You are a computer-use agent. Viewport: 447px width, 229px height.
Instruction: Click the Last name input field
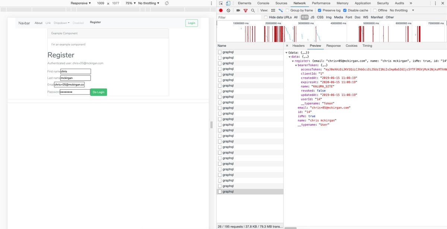(76, 78)
